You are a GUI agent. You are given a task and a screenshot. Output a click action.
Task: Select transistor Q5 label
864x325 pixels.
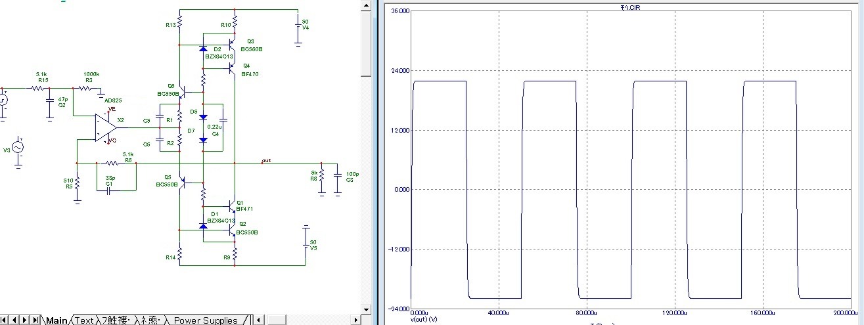(168, 177)
